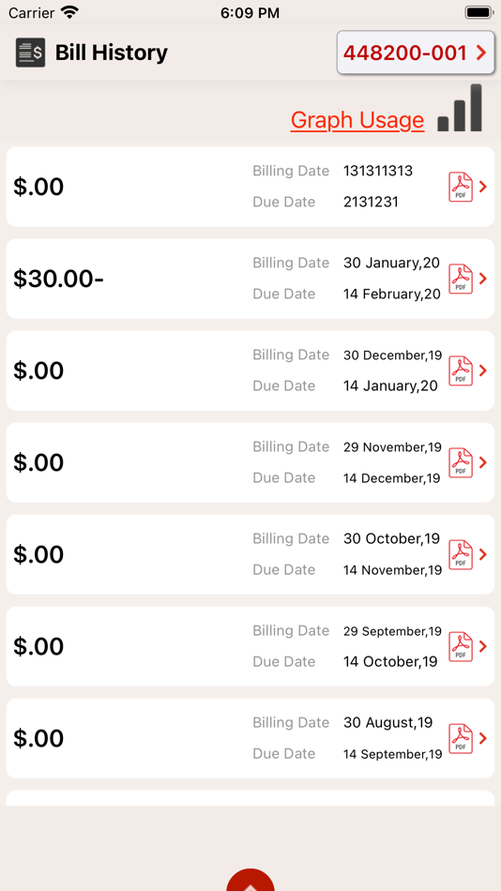
Task: Open PDF for the 29 November,19 bill
Action: pyautogui.click(x=461, y=463)
